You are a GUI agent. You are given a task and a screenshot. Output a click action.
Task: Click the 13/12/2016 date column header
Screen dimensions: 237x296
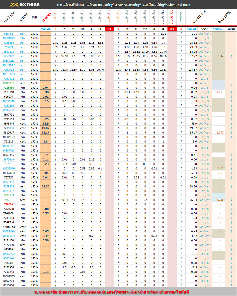tap(64, 17)
